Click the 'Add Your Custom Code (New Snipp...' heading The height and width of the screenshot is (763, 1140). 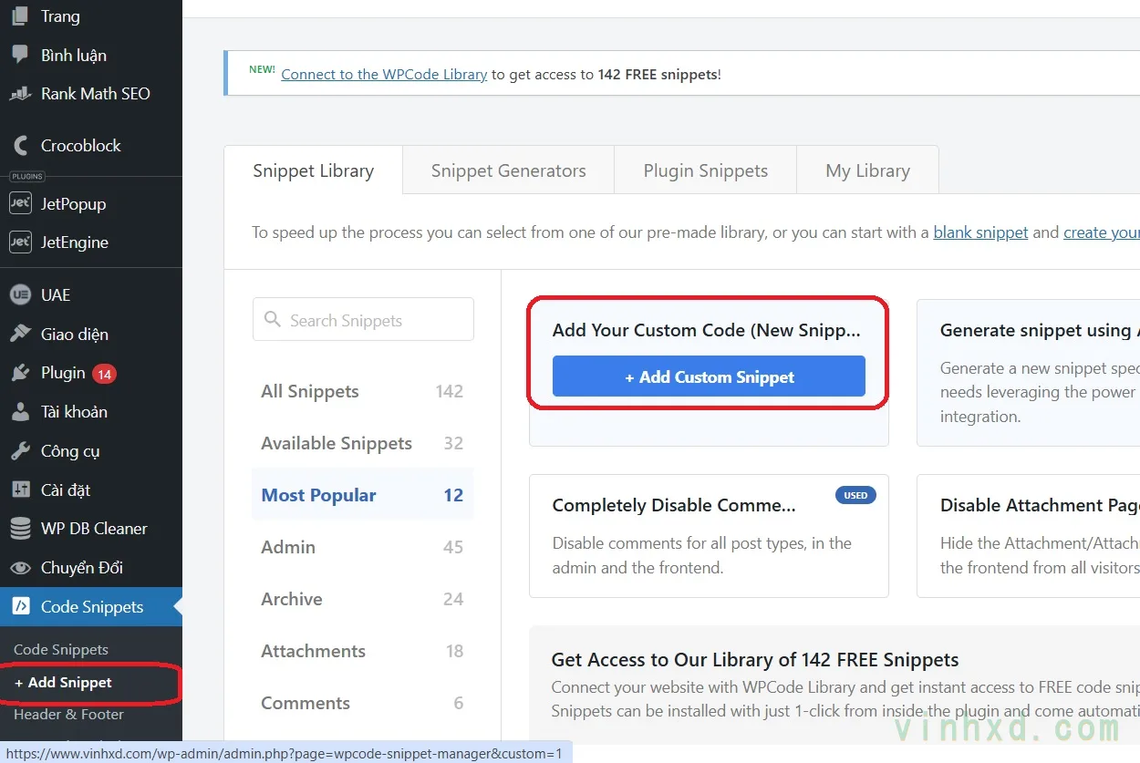(x=706, y=330)
